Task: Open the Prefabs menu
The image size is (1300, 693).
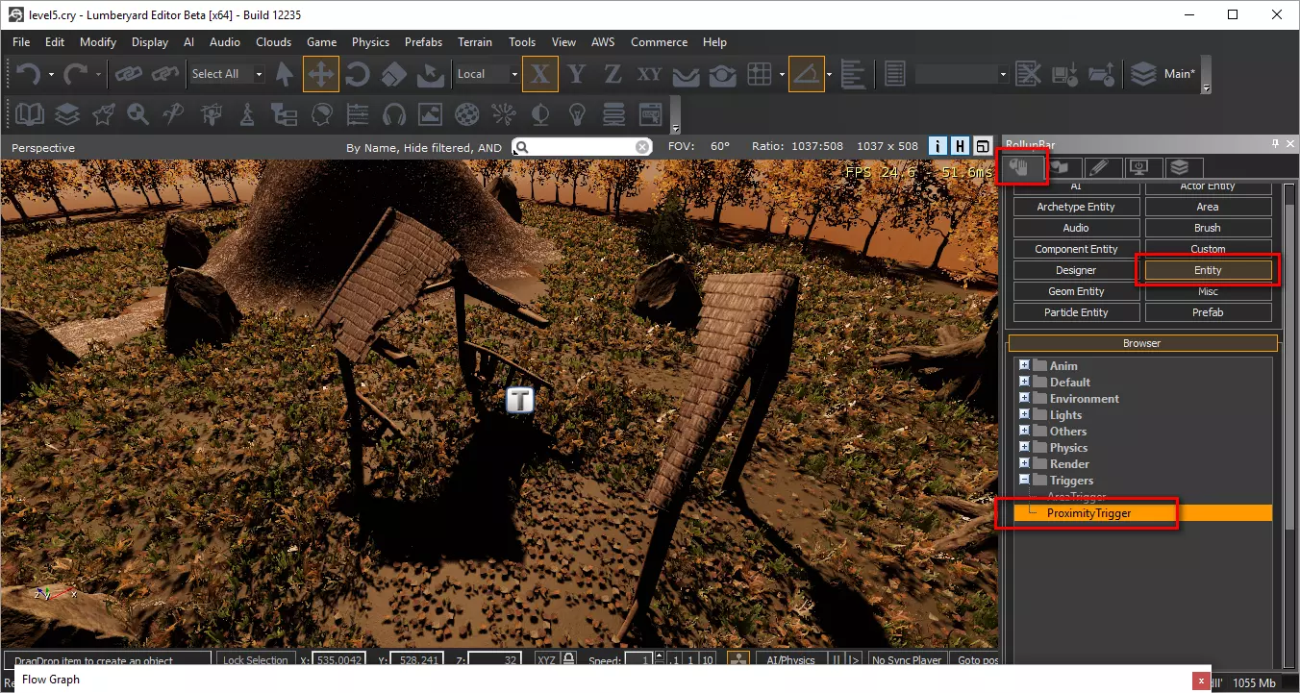Action: [423, 42]
